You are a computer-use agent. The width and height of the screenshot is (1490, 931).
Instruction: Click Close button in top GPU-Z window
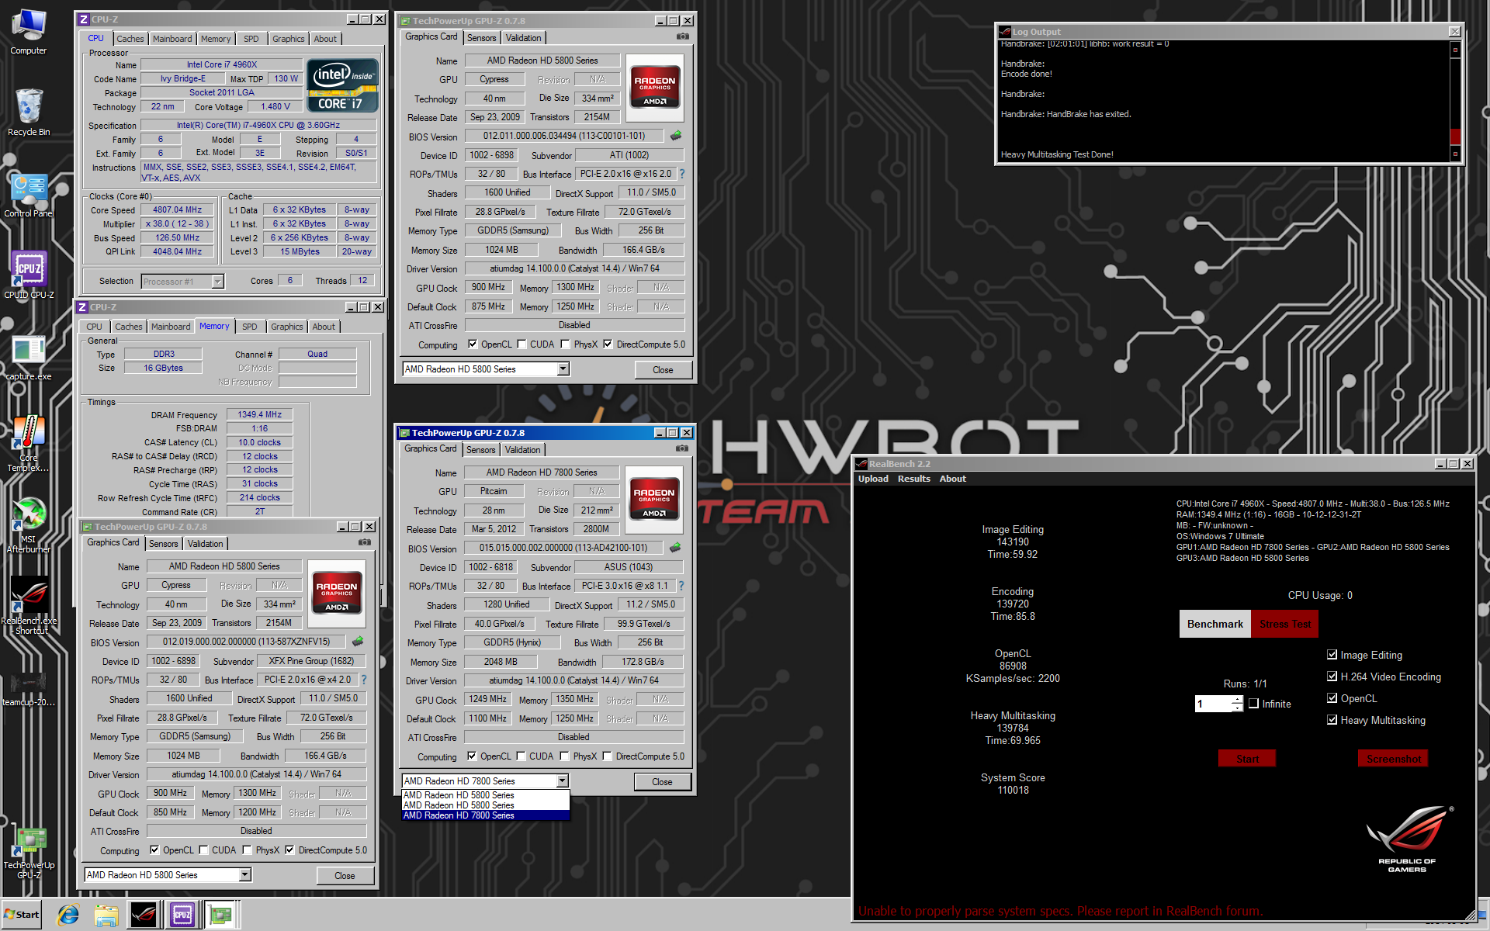point(663,370)
